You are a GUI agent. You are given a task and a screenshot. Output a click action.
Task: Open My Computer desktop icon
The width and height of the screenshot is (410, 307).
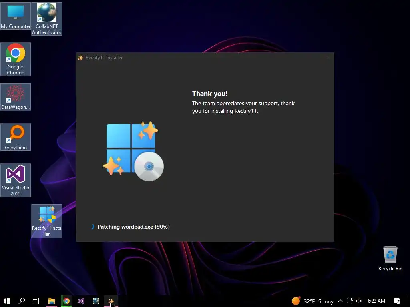pyautogui.click(x=16, y=16)
